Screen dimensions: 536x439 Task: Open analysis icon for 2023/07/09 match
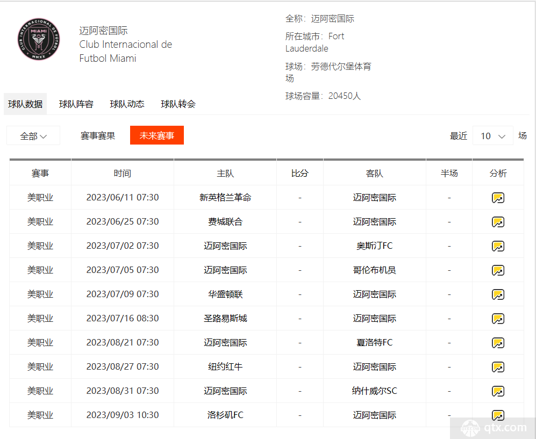(x=498, y=294)
